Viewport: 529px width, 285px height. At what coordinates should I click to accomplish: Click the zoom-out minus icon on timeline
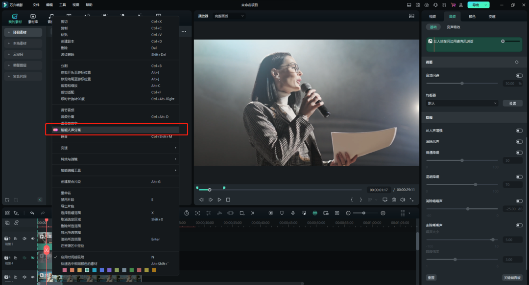[x=348, y=213]
